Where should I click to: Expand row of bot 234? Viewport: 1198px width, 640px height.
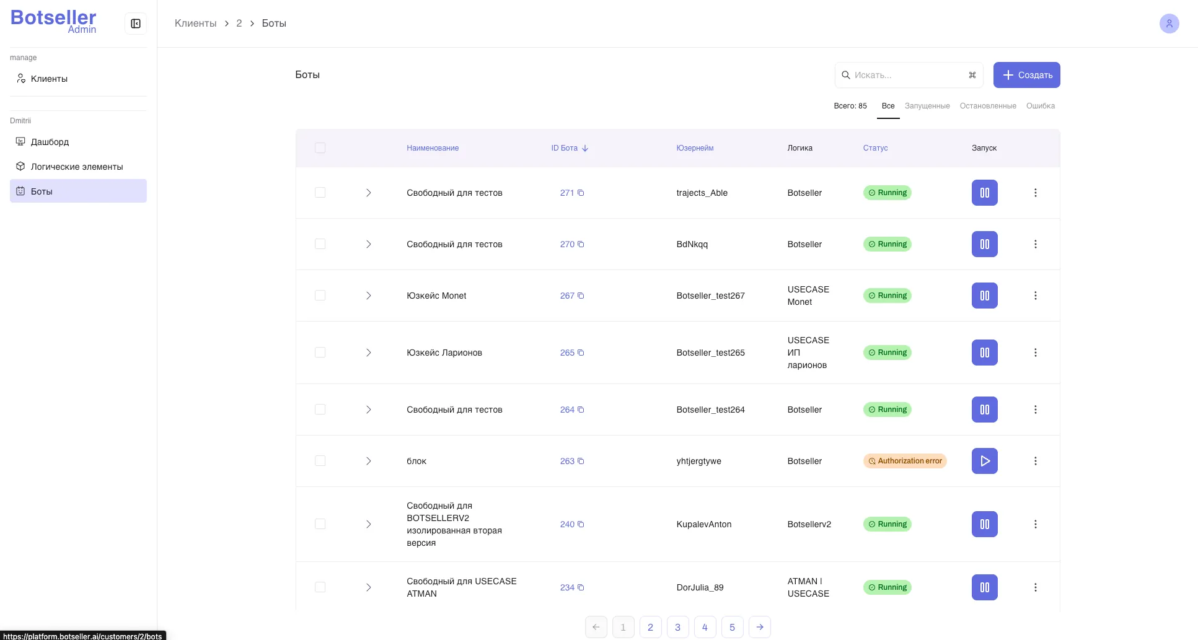[368, 587]
